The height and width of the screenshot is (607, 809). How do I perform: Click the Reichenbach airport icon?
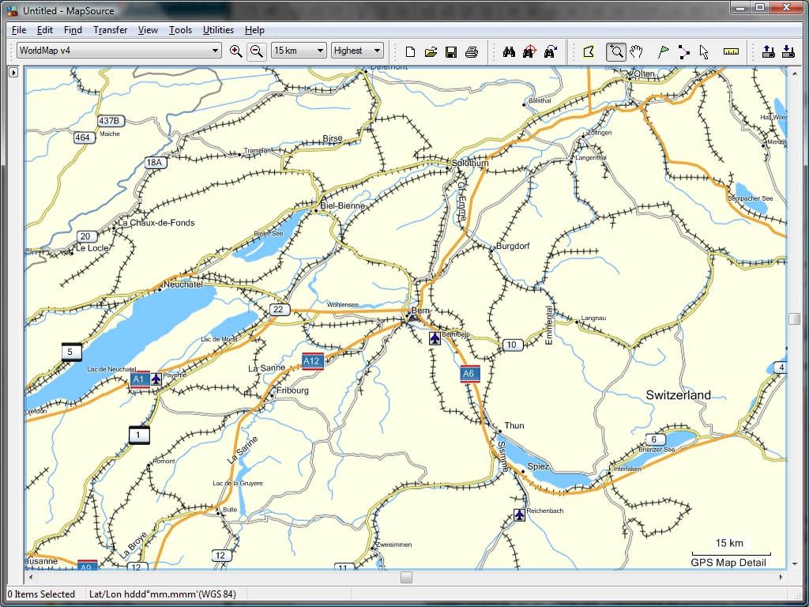(x=520, y=515)
